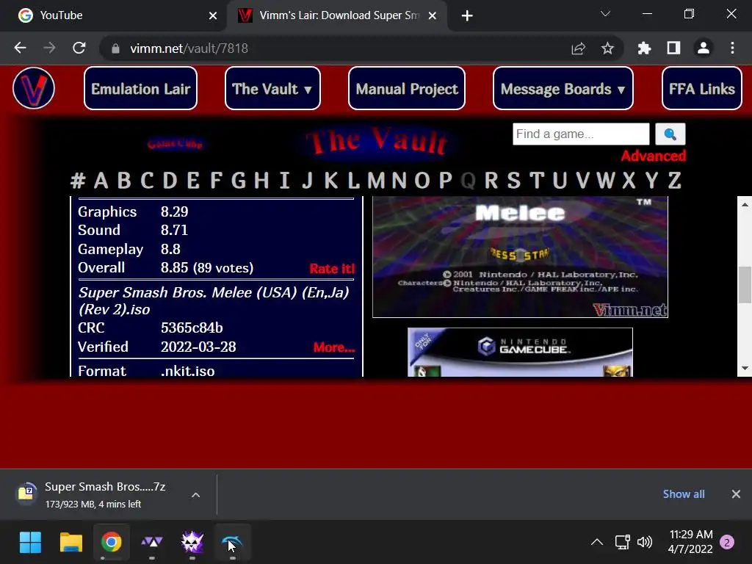This screenshot has width=752, height=564.
Task: Reload the current page
Action: [79, 48]
